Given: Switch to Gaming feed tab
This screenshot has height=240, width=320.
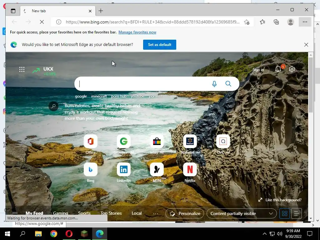Looking at the screenshot, I should [x=61, y=213].
